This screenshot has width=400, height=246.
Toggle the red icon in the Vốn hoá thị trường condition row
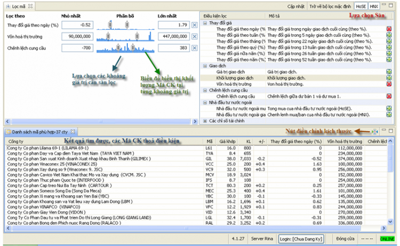click(389, 84)
